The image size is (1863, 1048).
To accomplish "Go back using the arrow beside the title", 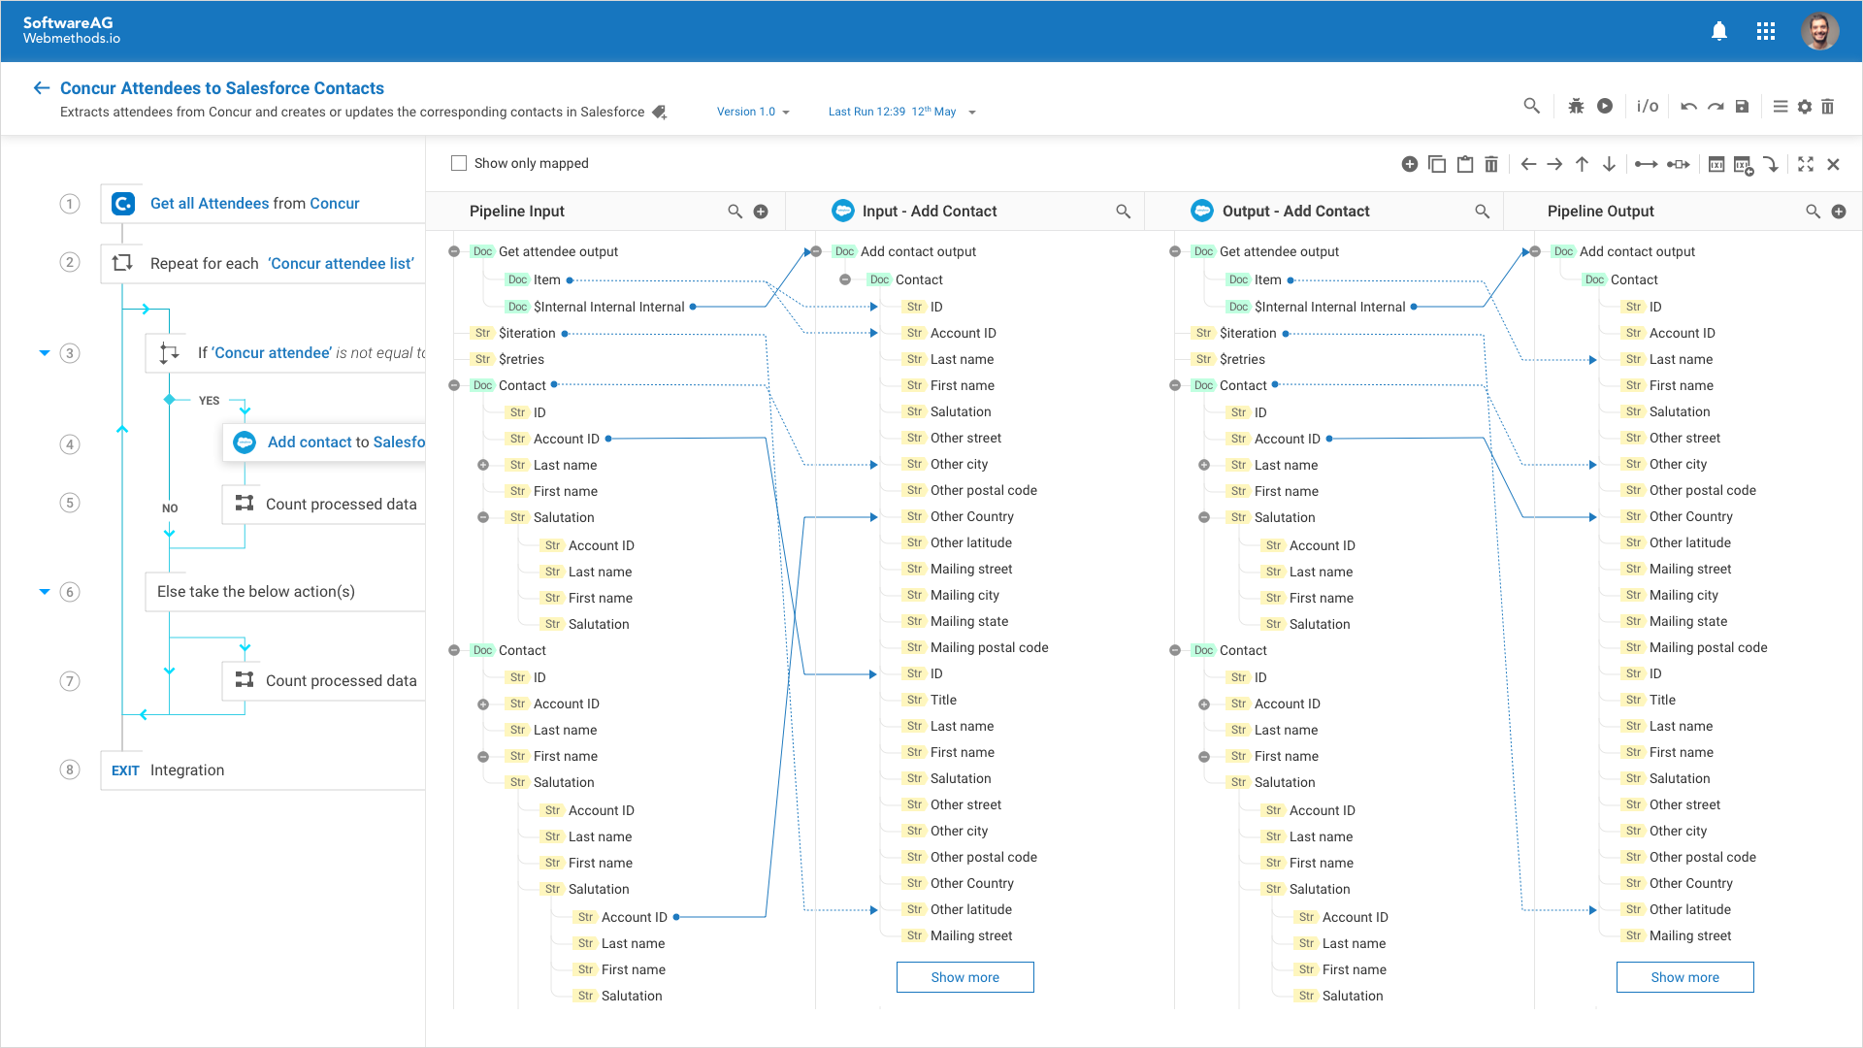I will 41,88.
